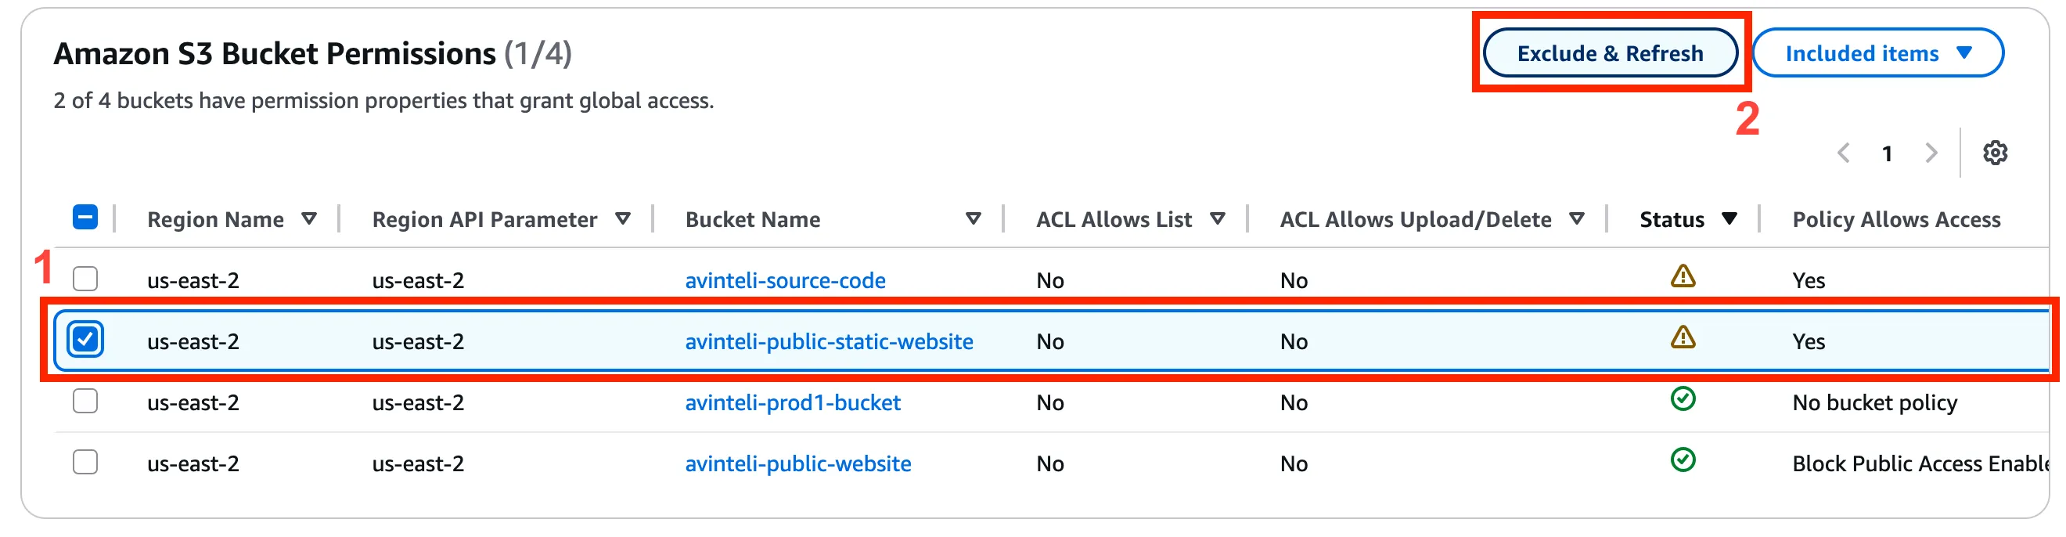Uncheck avinteli-public-static-website row checkbox

point(85,340)
